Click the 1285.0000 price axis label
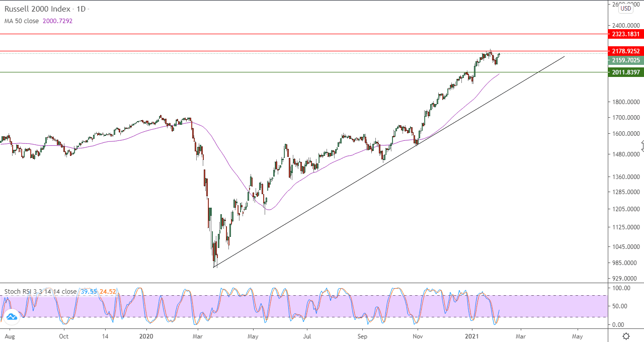 625,192
